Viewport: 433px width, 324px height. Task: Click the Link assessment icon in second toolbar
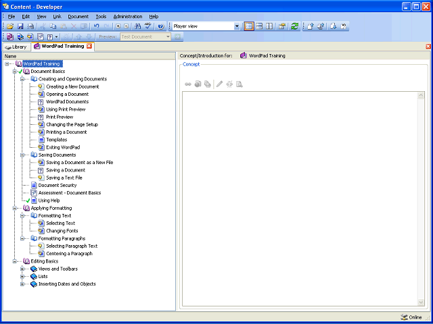coord(41,36)
